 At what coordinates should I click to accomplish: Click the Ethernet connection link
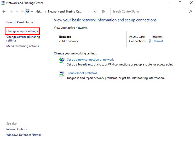158,41
